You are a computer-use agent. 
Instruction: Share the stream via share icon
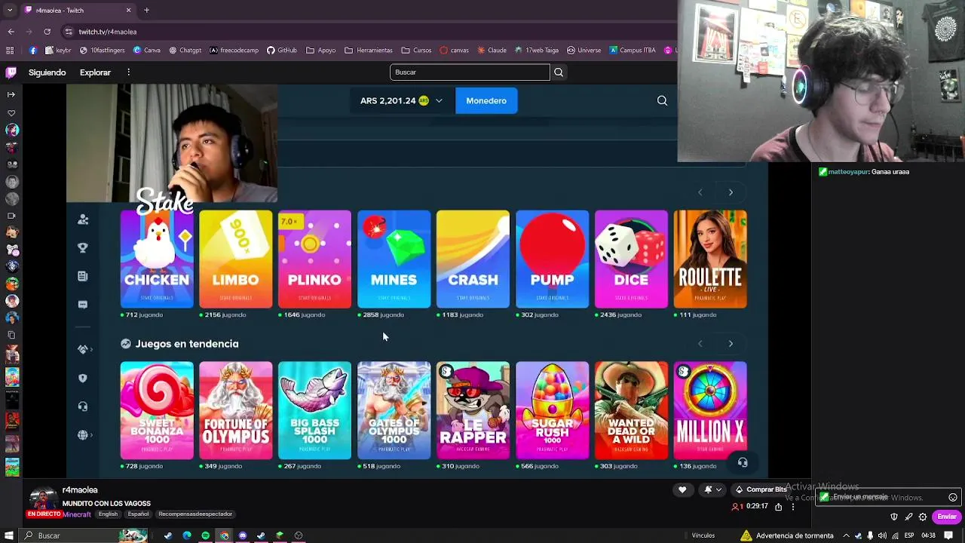pyautogui.click(x=779, y=507)
